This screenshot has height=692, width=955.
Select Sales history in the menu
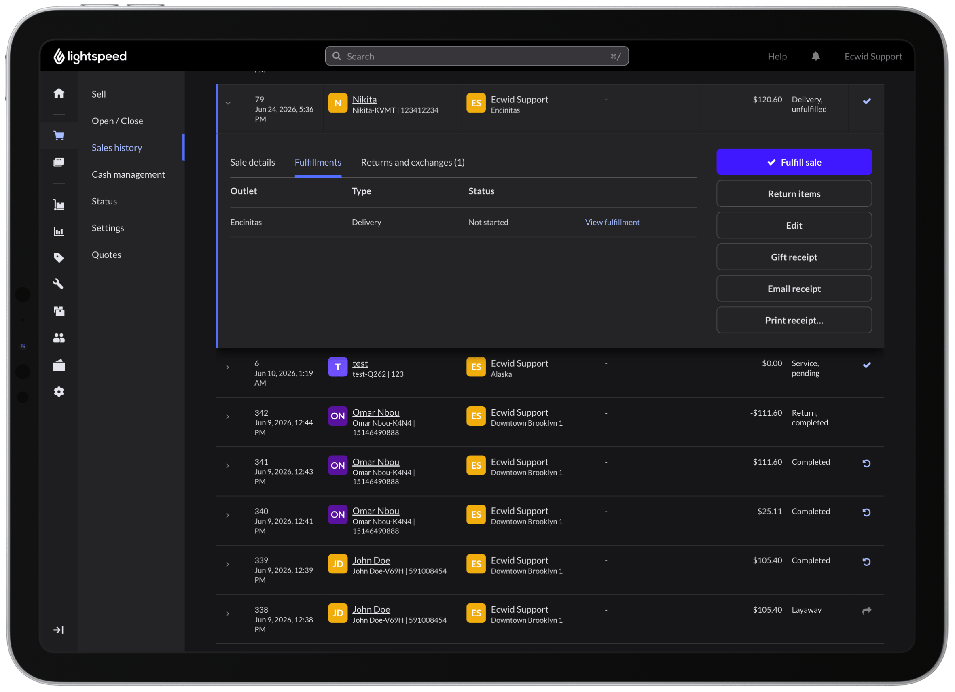(x=117, y=147)
